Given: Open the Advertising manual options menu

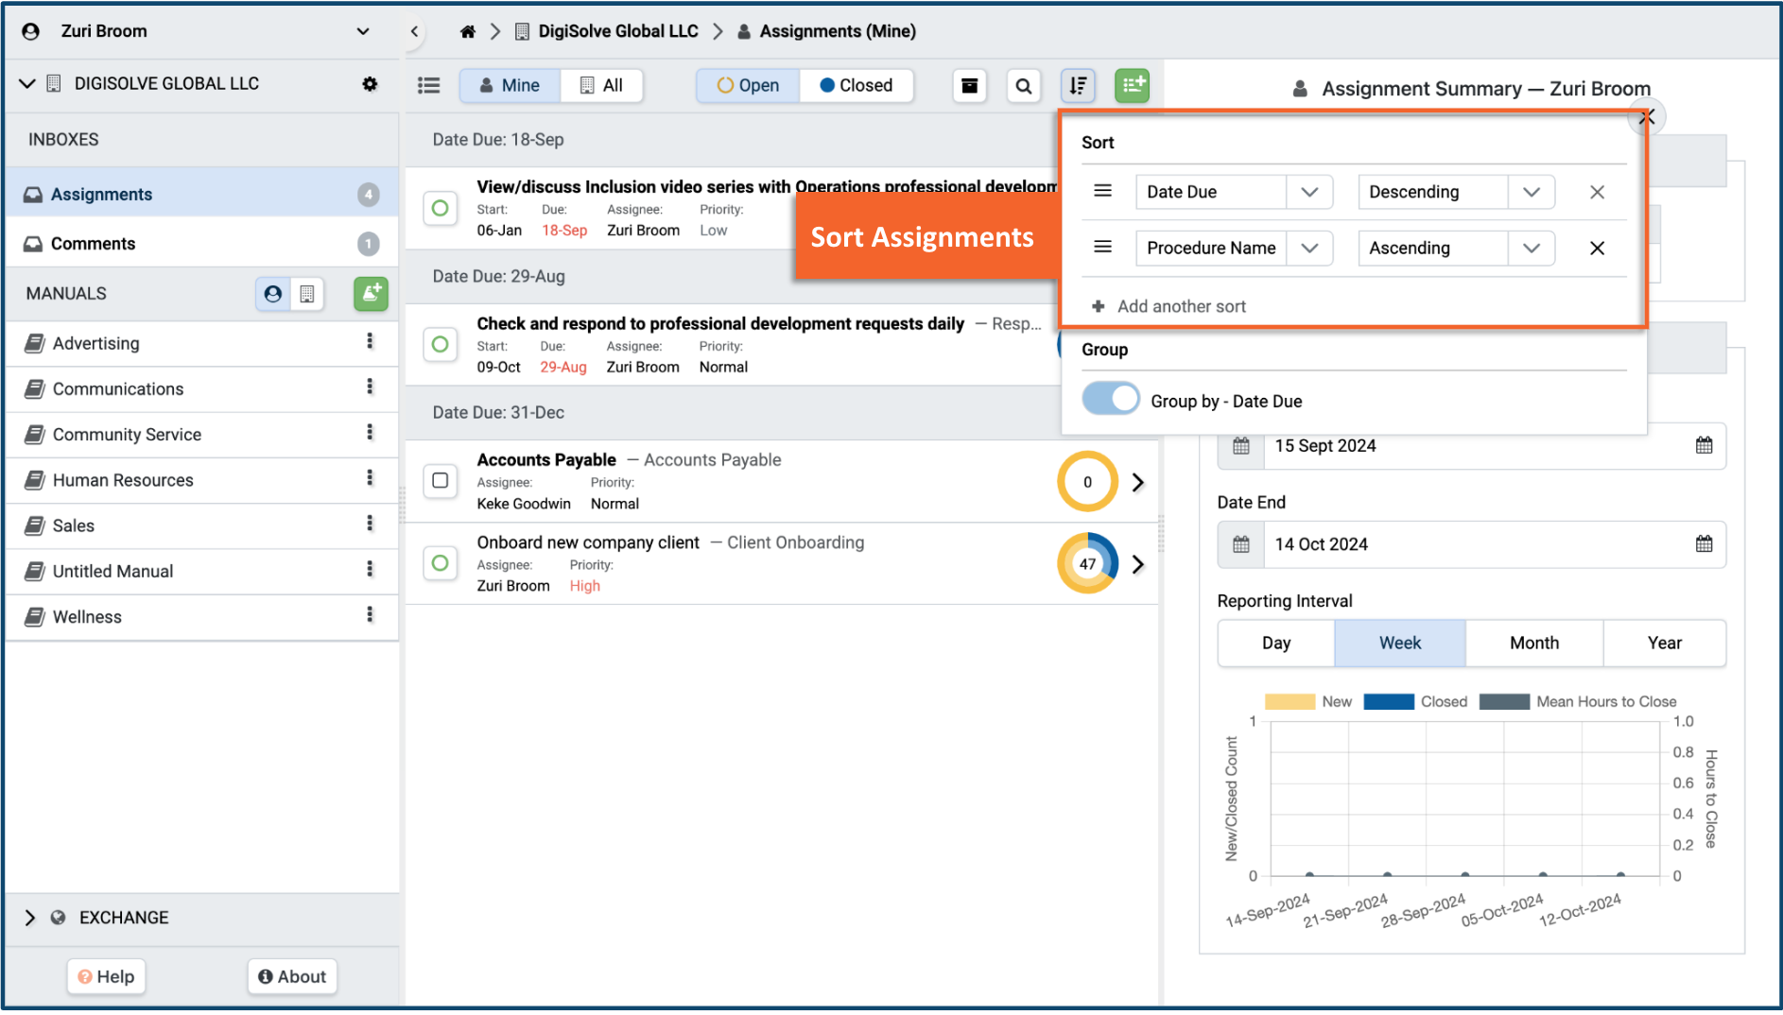Looking at the screenshot, I should 370,342.
